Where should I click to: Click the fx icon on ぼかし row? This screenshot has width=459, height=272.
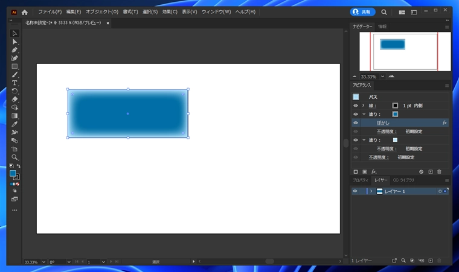(x=445, y=123)
